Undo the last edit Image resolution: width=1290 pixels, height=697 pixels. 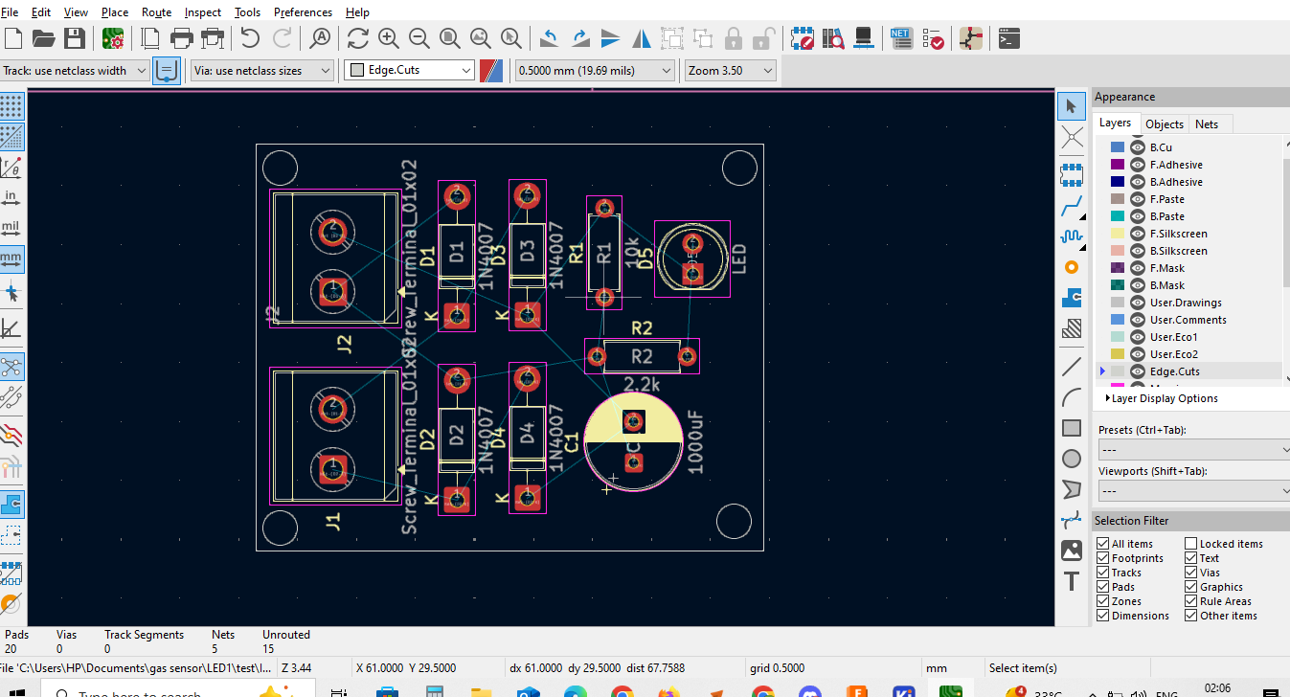click(x=250, y=38)
